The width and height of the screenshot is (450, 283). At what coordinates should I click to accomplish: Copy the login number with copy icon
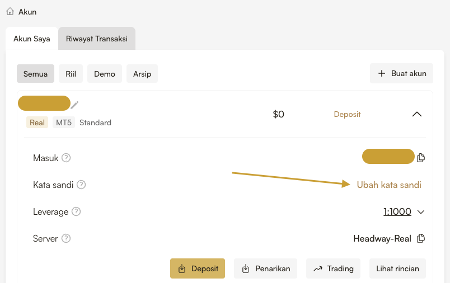[421, 158]
